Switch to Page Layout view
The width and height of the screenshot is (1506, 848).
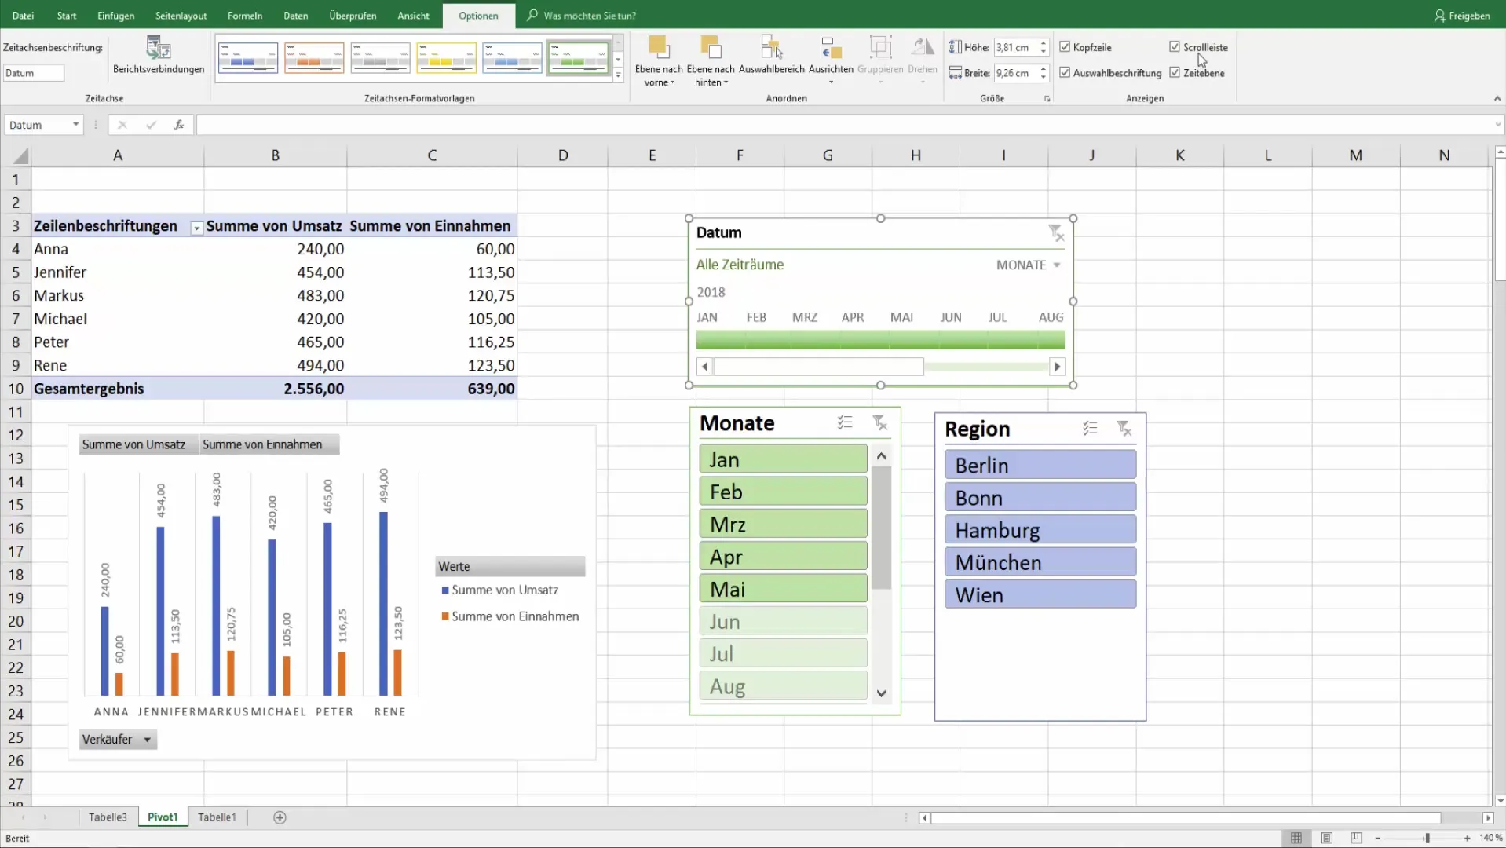point(1326,838)
